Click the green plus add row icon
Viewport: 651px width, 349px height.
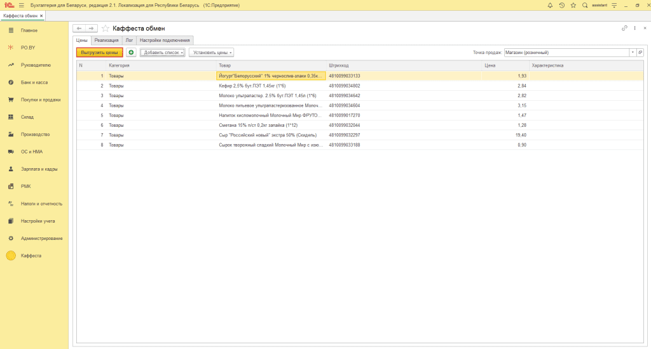pos(131,53)
